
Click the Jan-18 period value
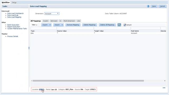[54, 89]
